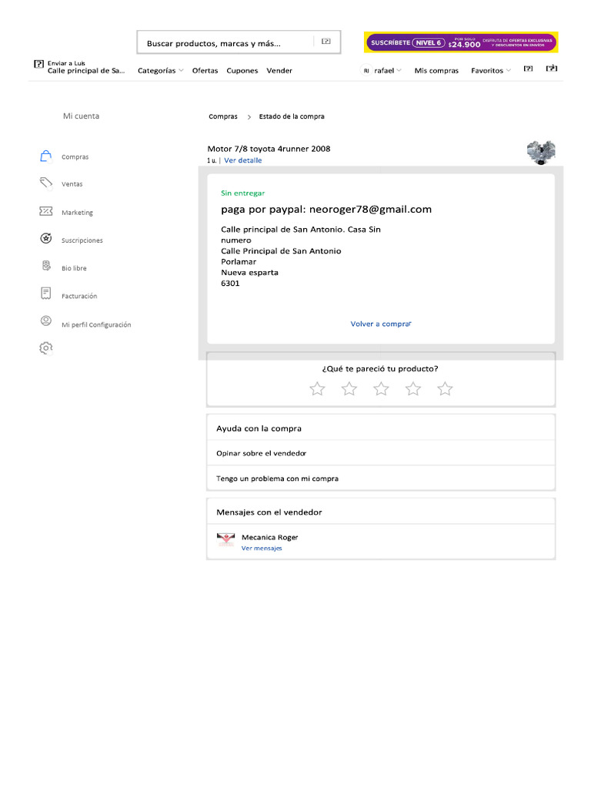Select the Suscripciones star badge icon
The height and width of the screenshot is (789, 591).
click(x=45, y=239)
